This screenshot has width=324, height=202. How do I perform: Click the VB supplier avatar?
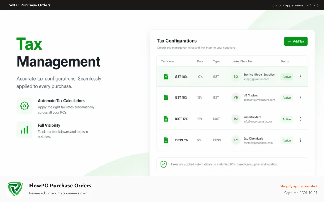pyautogui.click(x=236, y=97)
